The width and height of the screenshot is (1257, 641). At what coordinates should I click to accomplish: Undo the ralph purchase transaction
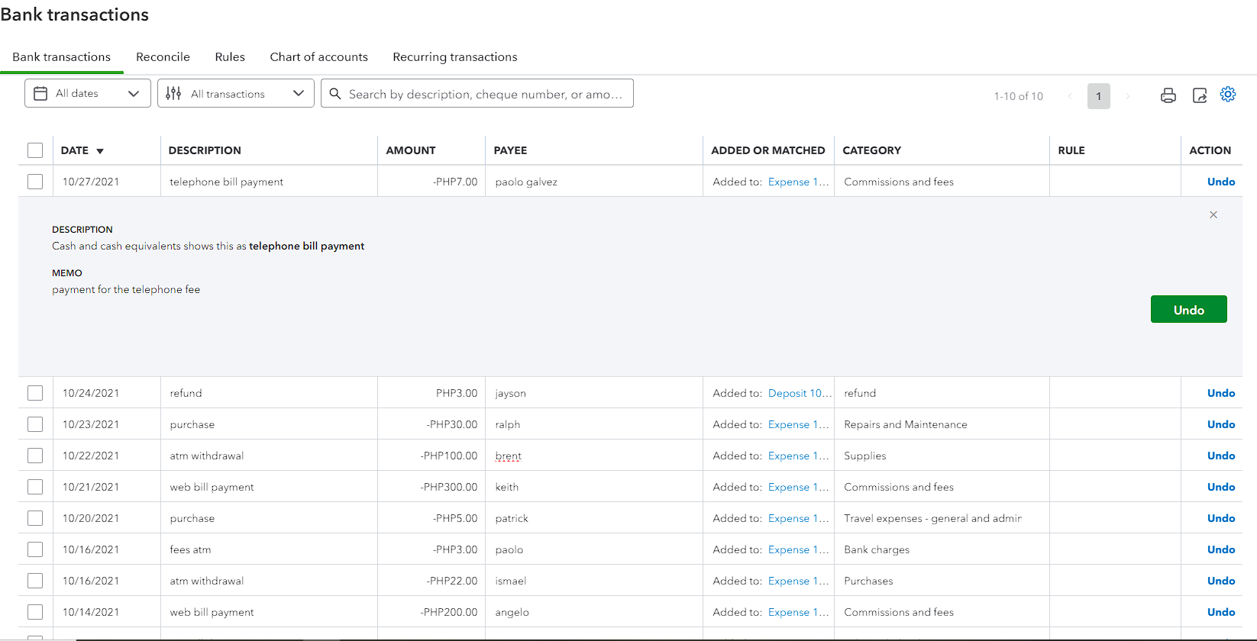[1221, 424]
